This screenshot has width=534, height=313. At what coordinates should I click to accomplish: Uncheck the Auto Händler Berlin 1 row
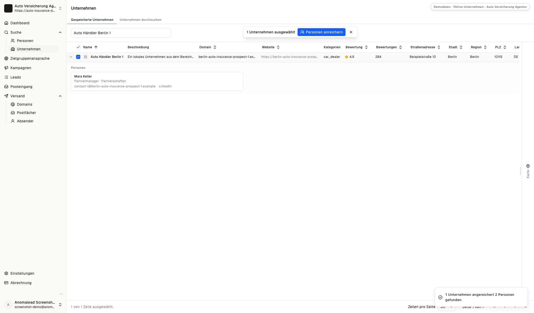[78, 57]
